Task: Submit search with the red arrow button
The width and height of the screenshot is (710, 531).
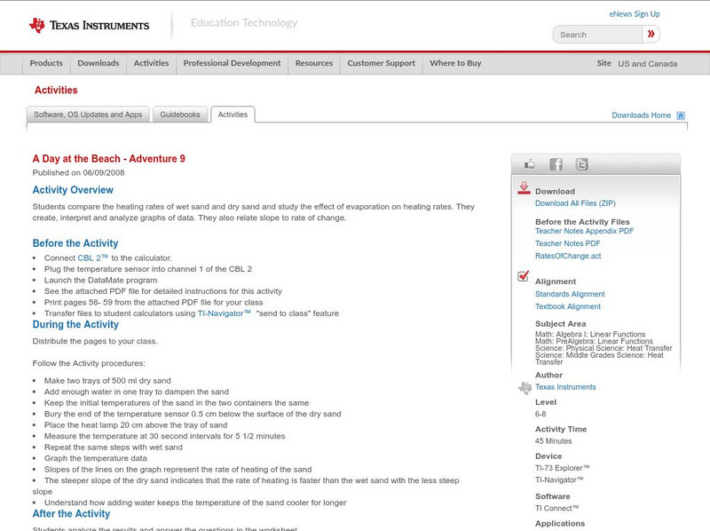Action: (x=651, y=34)
